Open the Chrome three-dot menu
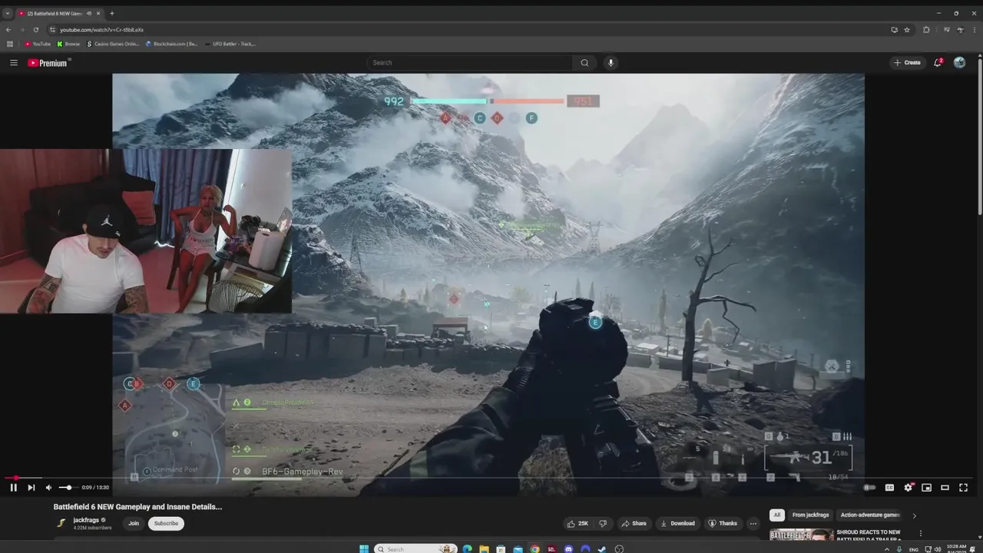The image size is (983, 553). point(975,29)
